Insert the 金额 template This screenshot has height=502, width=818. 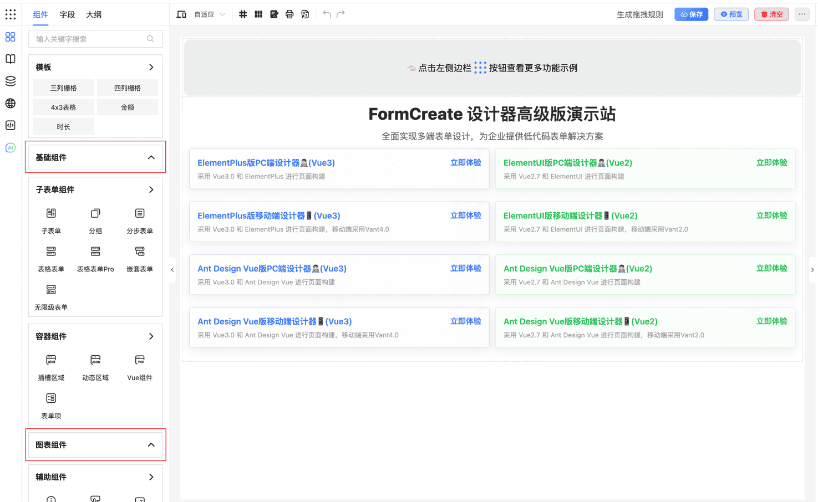[x=128, y=107]
